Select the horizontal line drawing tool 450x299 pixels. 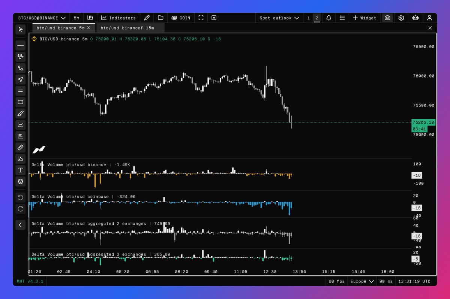click(x=20, y=45)
